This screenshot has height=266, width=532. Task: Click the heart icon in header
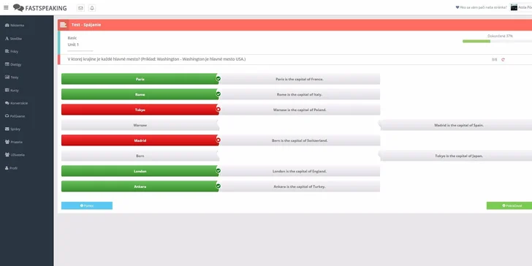point(457,7)
